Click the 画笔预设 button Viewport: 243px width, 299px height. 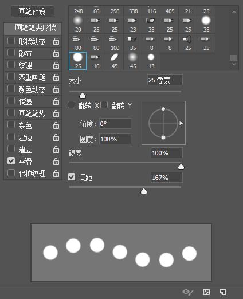[33, 11]
